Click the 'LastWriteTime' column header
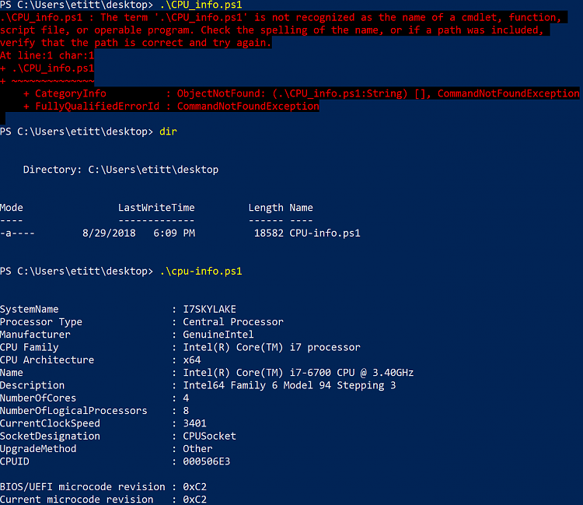This screenshot has height=505, width=583. point(156,208)
